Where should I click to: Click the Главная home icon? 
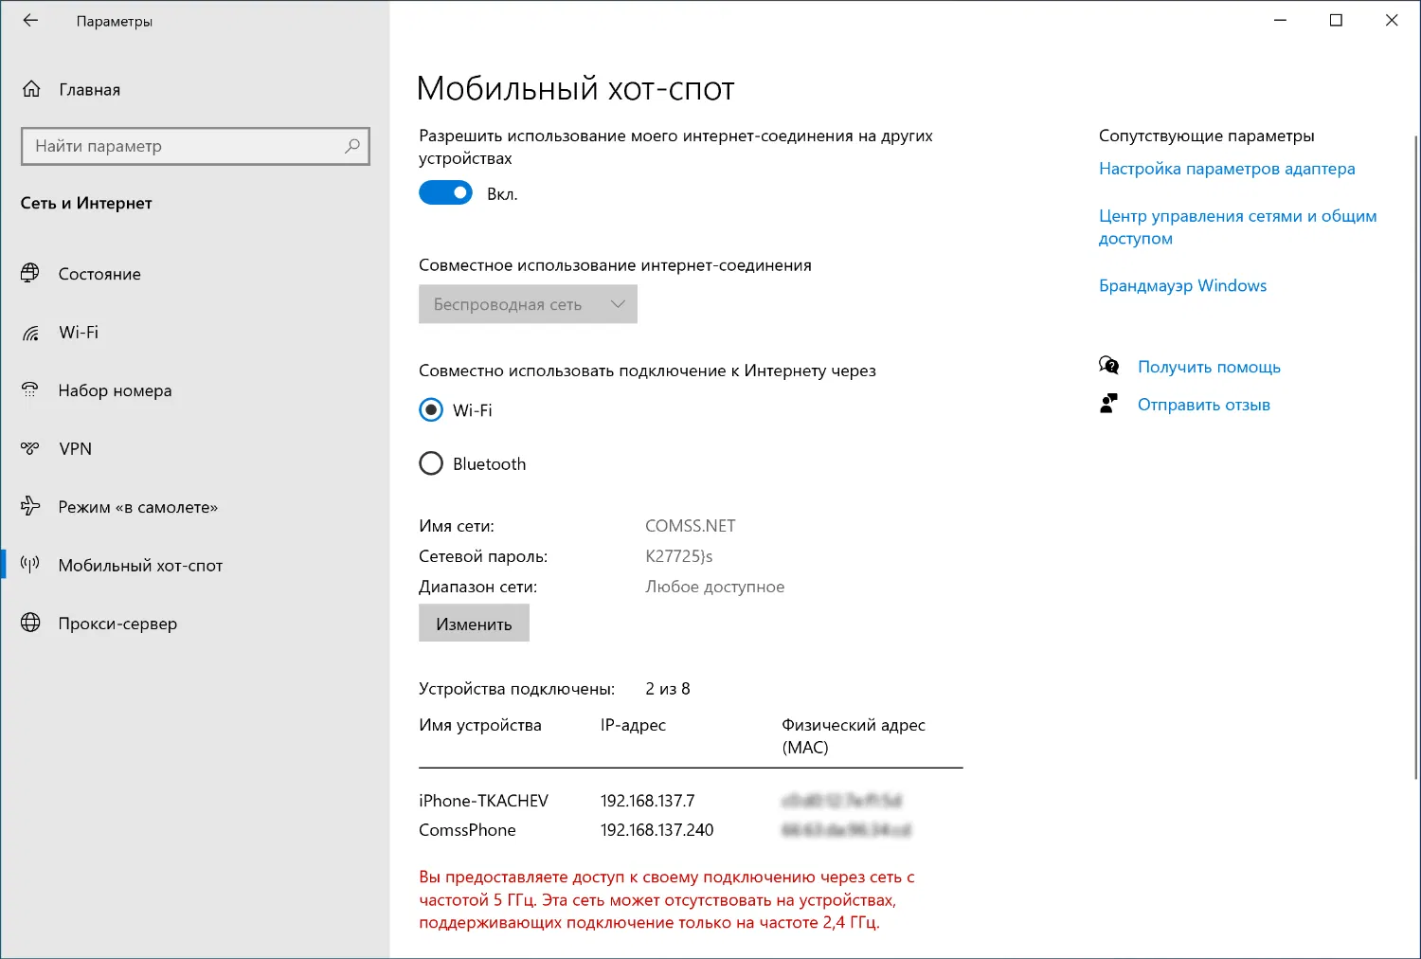(31, 88)
